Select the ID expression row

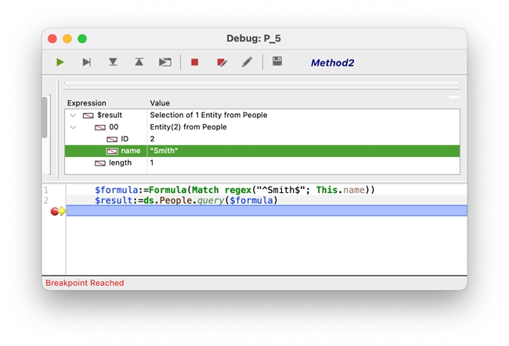pyautogui.click(x=125, y=139)
